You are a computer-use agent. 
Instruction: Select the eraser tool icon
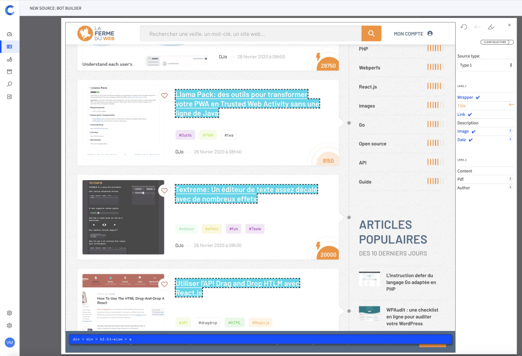pyautogui.click(x=491, y=27)
